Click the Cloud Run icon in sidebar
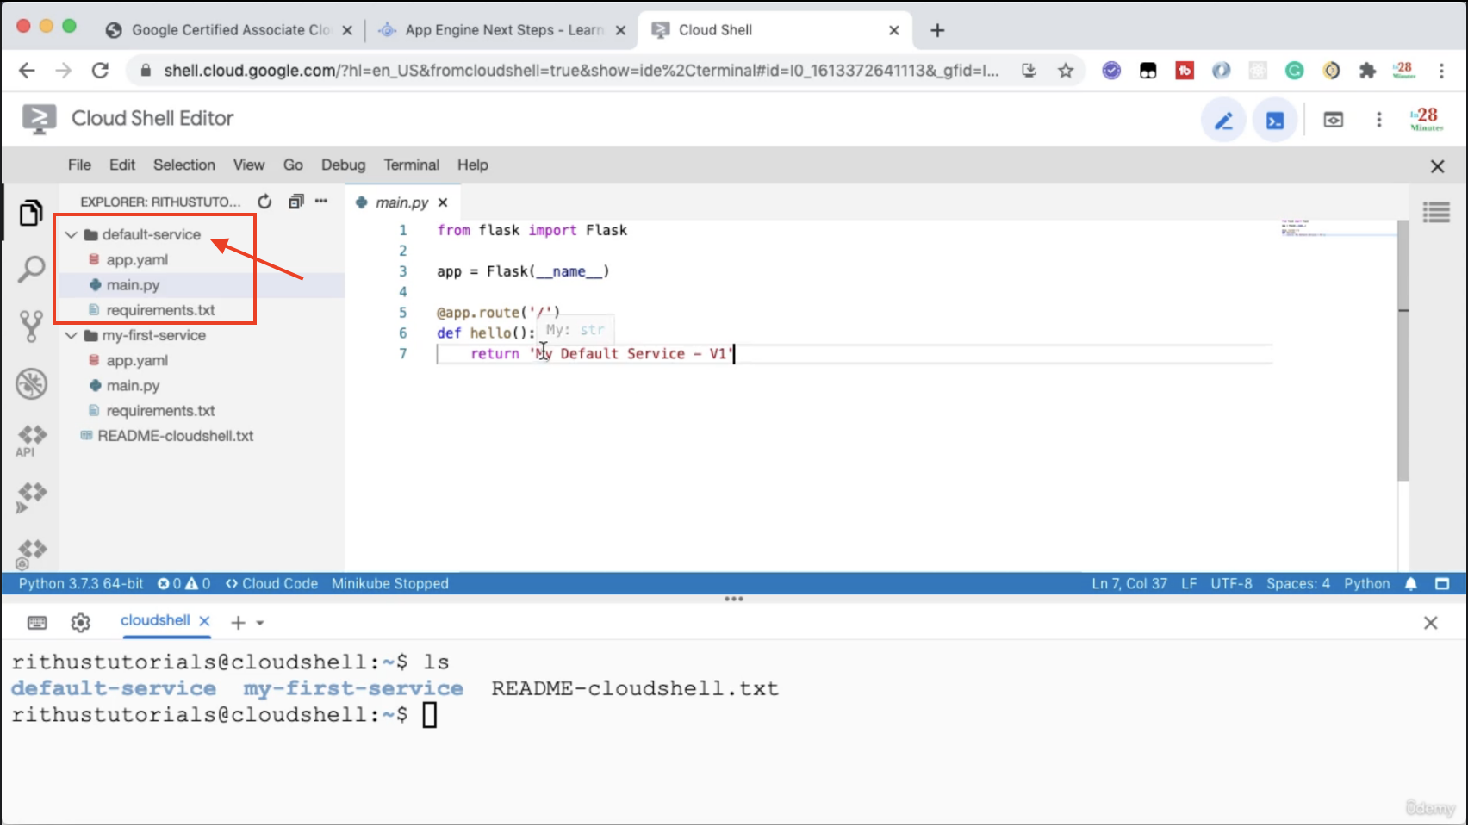 click(x=31, y=498)
